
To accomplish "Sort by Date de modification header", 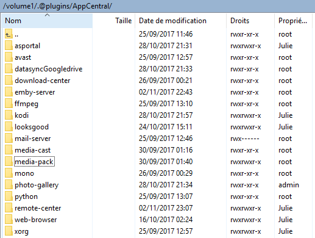I will click(x=180, y=21).
